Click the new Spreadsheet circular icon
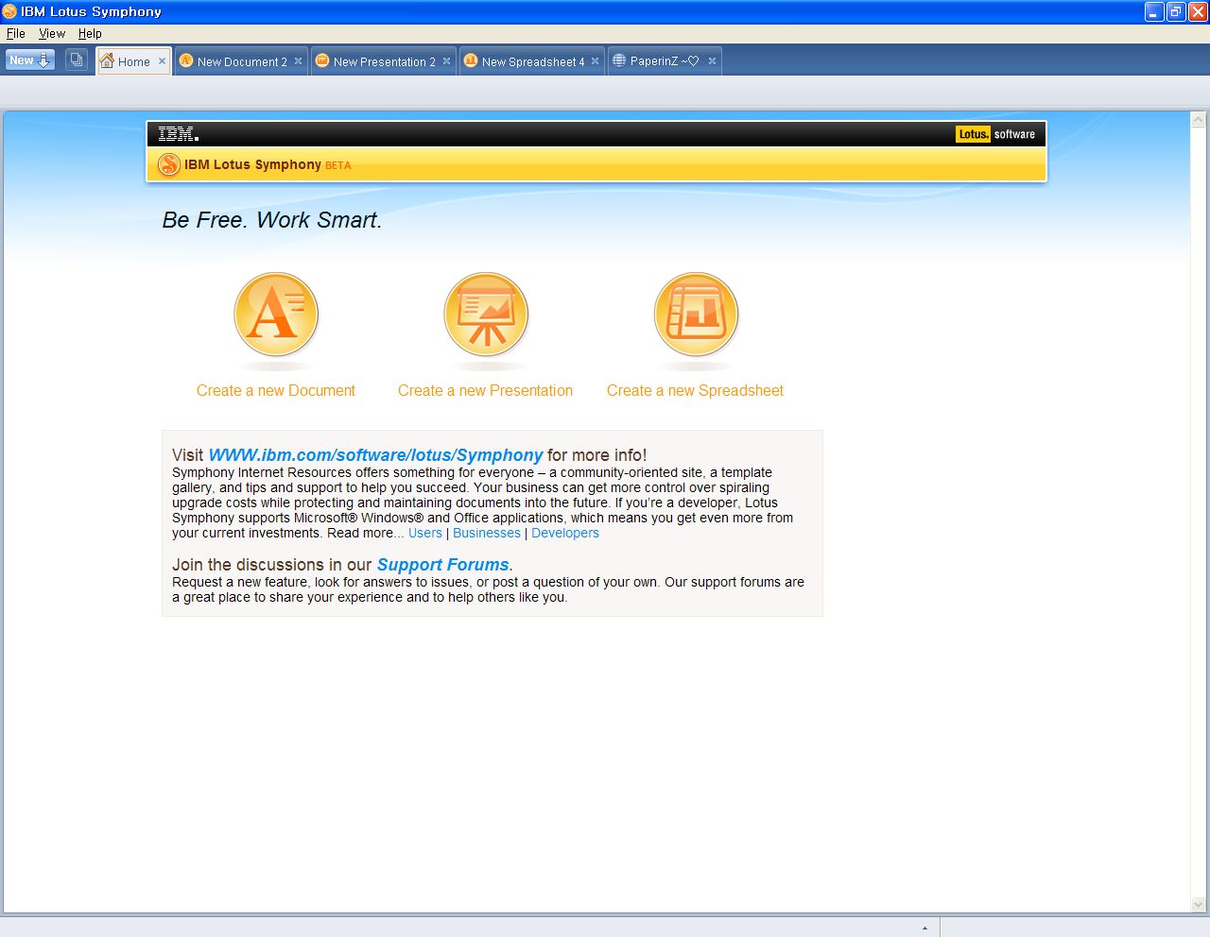This screenshot has height=937, width=1210. coord(696,315)
